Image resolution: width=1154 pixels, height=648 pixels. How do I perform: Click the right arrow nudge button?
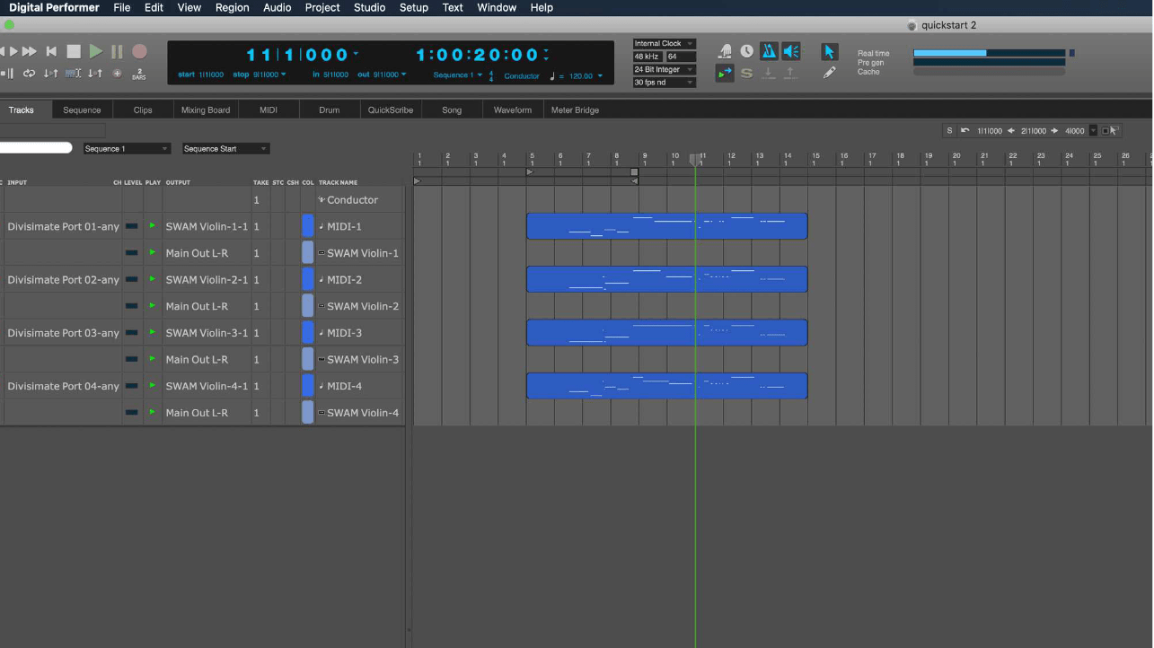pos(1054,131)
